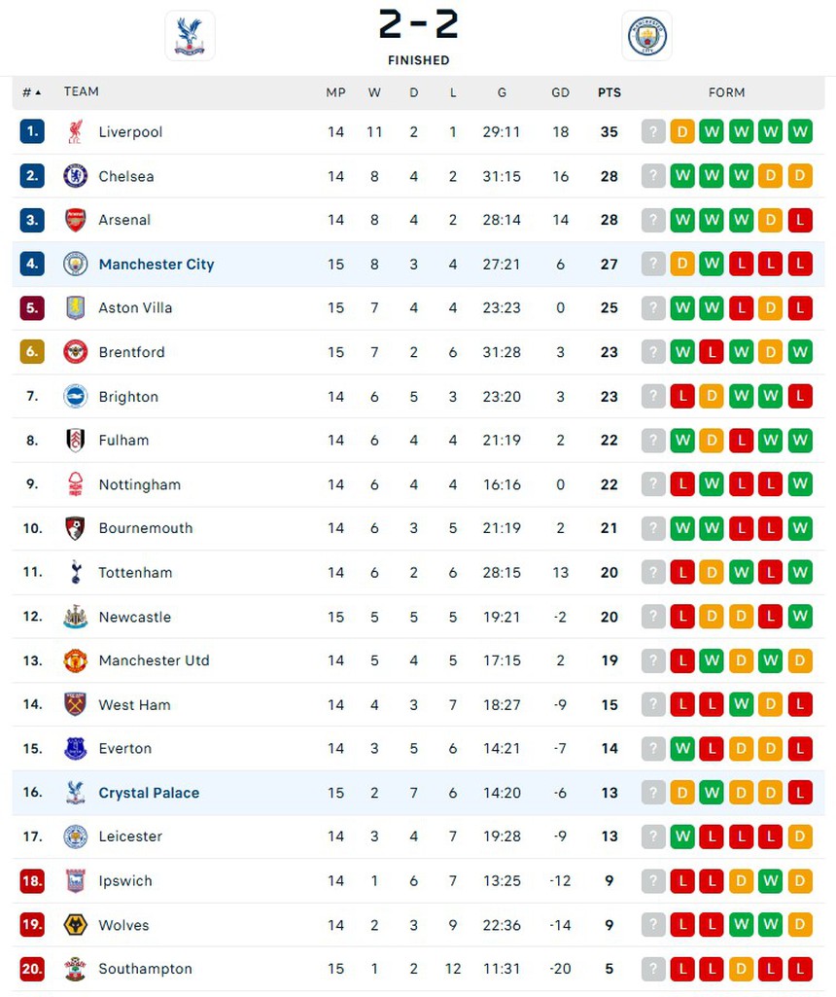
Task: Sort the table by the PTS column
Action: (x=610, y=91)
